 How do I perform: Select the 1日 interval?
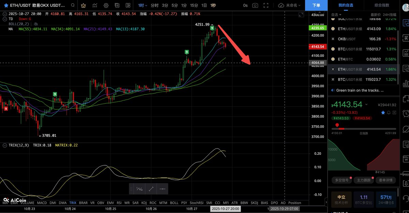click(204, 5)
